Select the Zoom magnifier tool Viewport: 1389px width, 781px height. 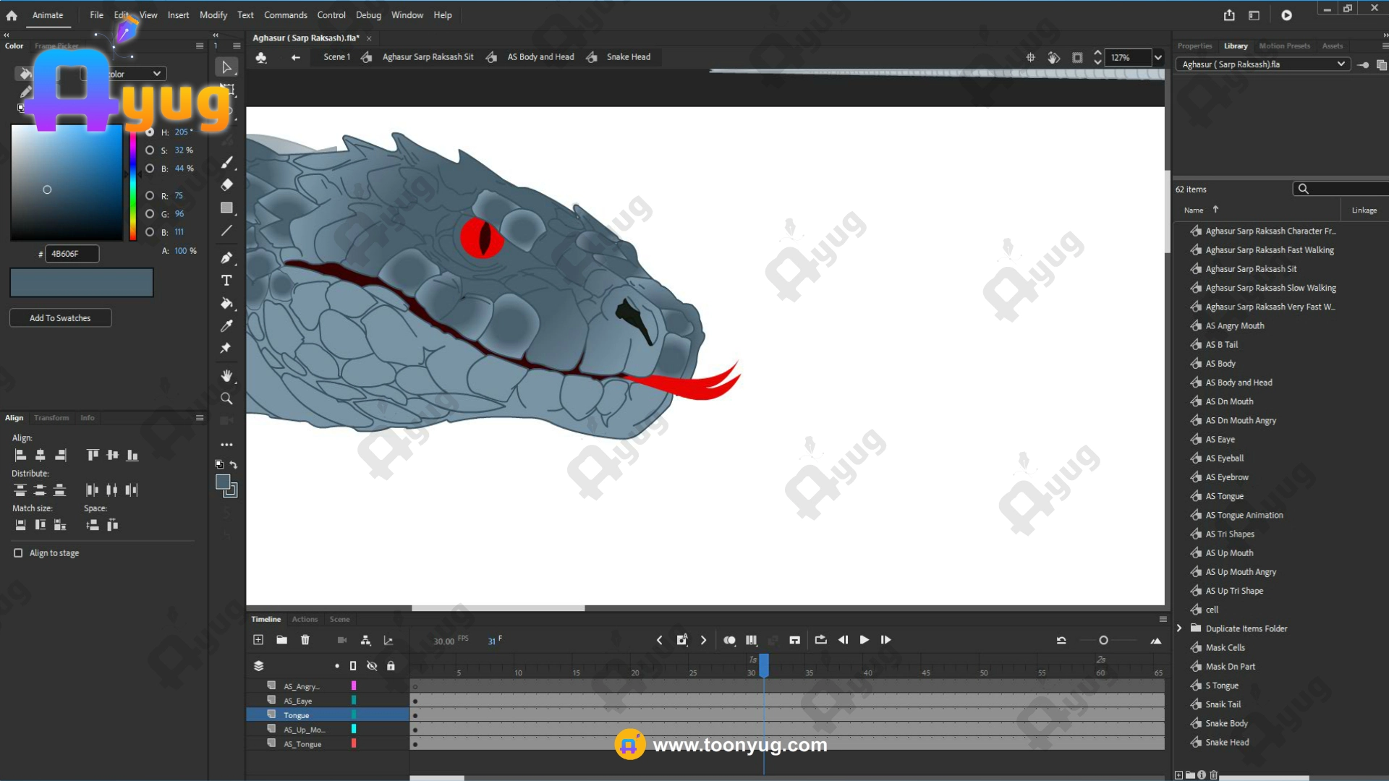coord(226,398)
